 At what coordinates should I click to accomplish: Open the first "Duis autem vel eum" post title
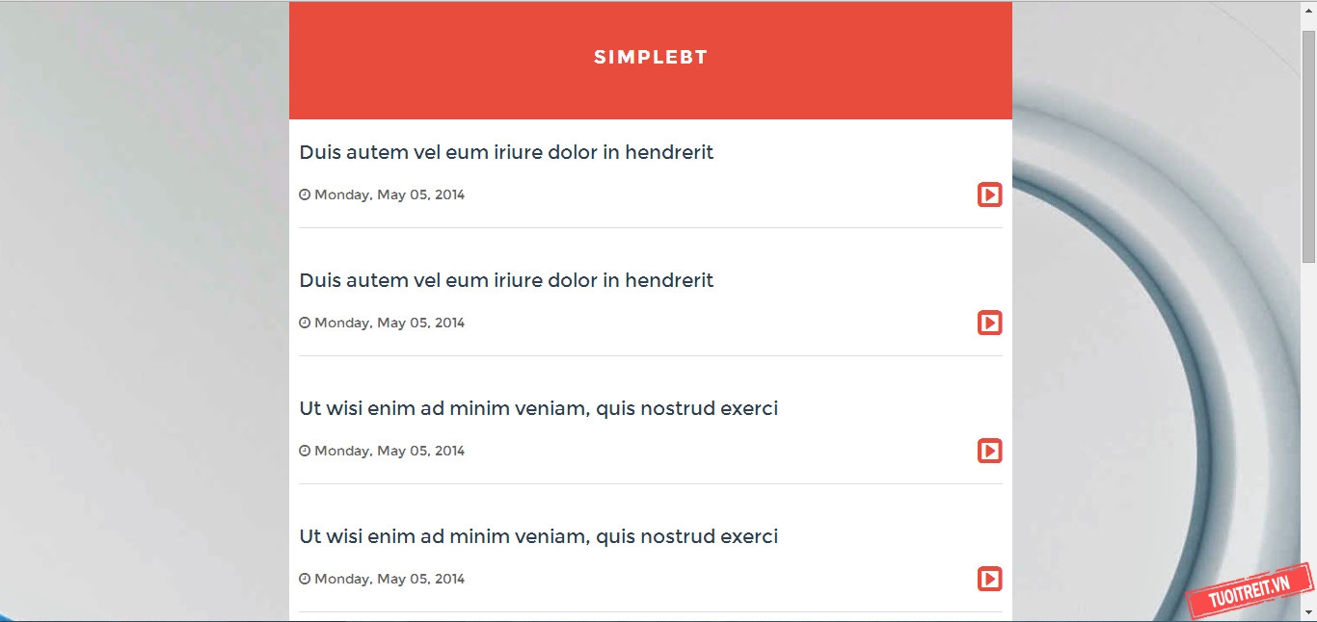(506, 152)
